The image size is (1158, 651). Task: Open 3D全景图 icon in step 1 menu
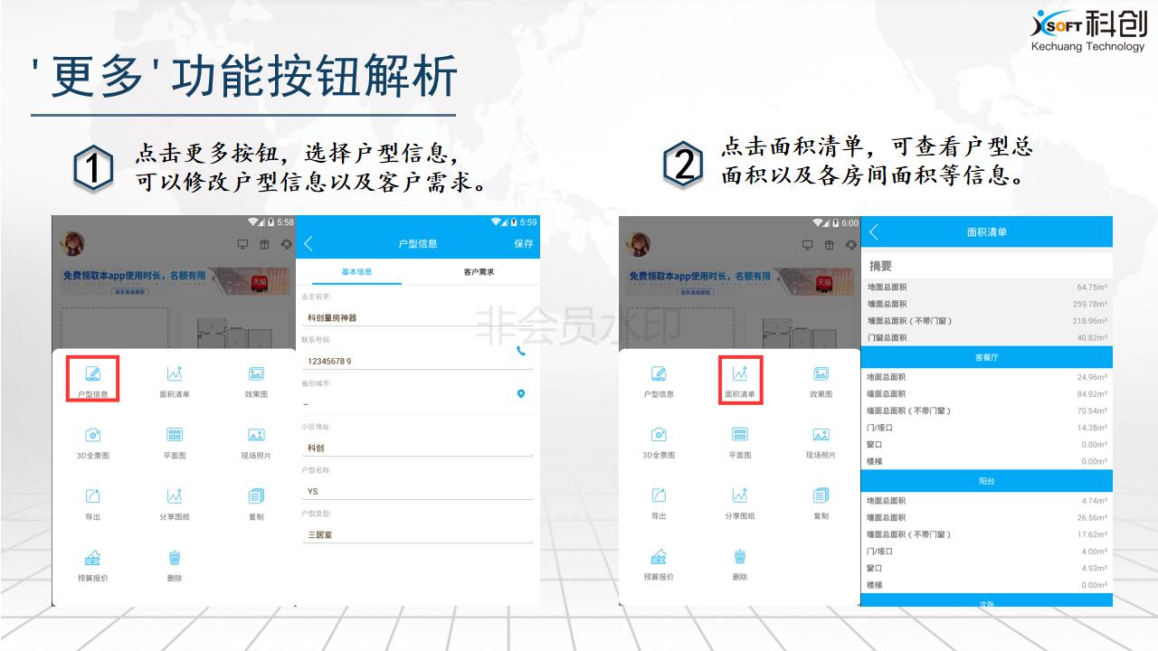92,435
